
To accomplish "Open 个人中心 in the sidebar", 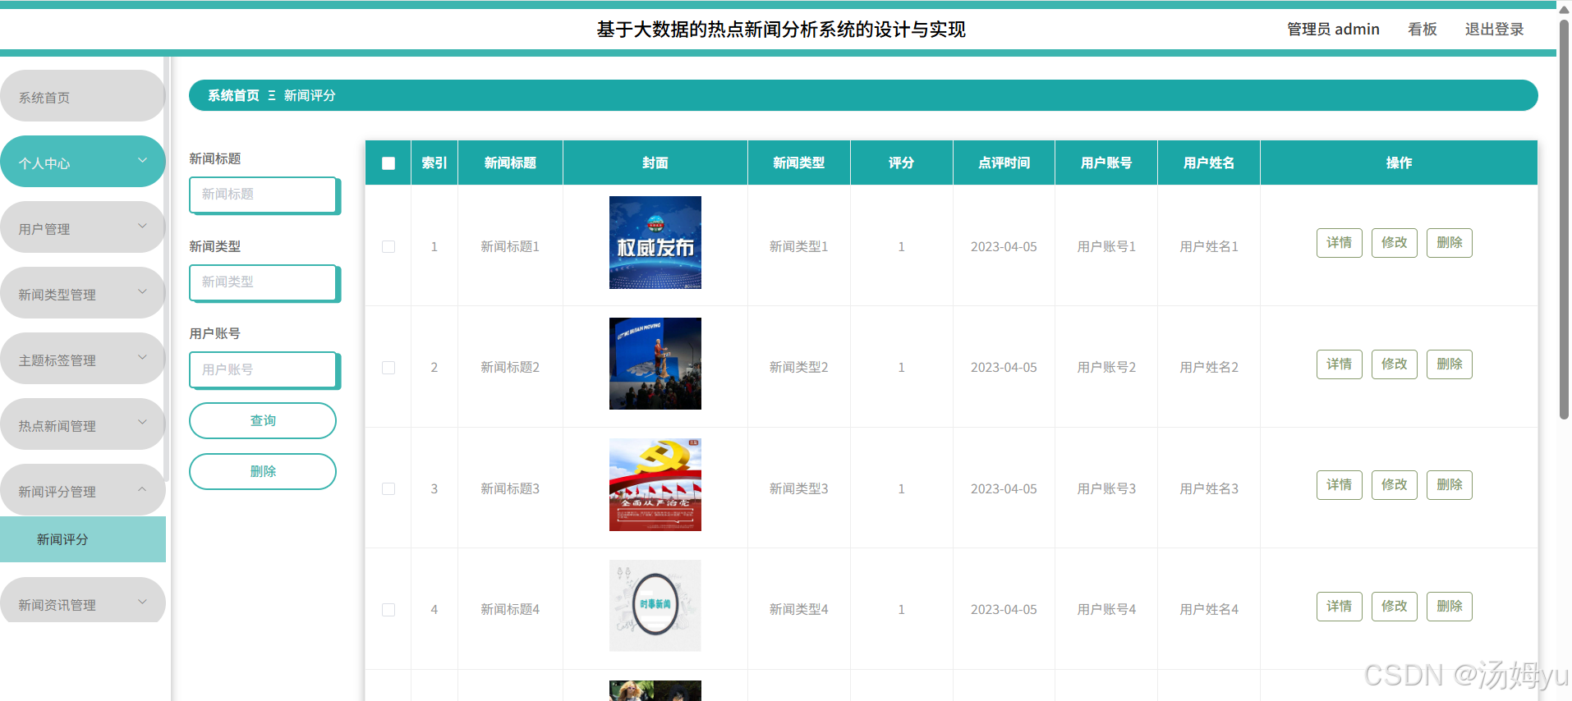I will [82, 162].
